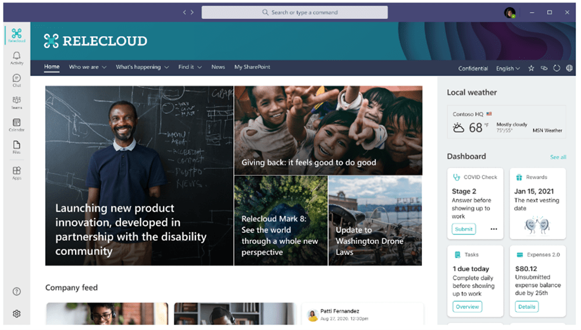Open Files in the left sidebar
Image resolution: width=581 pixels, height=330 pixels.
(16, 147)
